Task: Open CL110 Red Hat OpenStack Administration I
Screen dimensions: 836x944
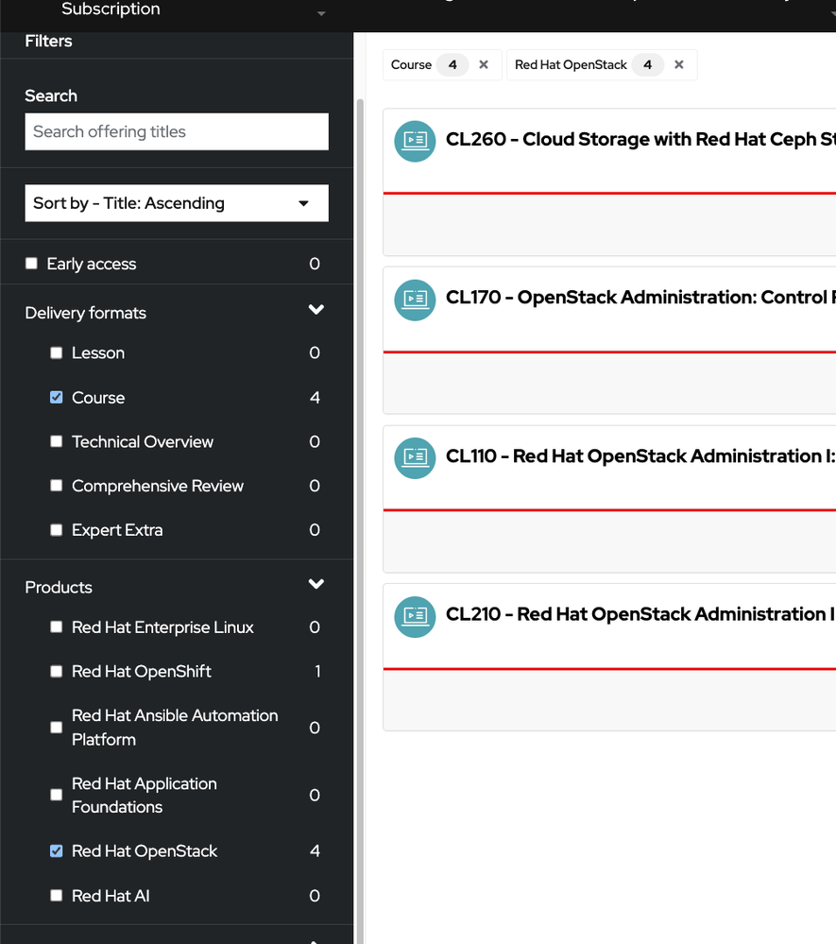Action: point(640,456)
